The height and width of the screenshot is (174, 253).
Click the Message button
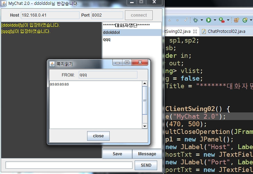click(x=147, y=154)
